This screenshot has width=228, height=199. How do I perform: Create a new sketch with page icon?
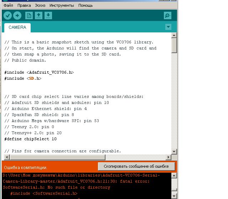[29, 15]
